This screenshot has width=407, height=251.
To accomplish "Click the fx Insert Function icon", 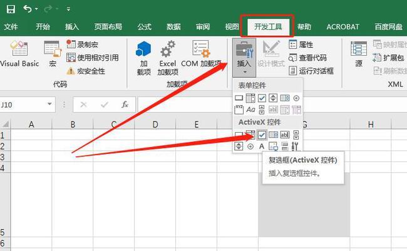I will point(125,105).
